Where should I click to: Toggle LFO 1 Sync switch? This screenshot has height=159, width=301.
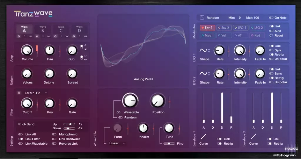[x=271, y=50]
